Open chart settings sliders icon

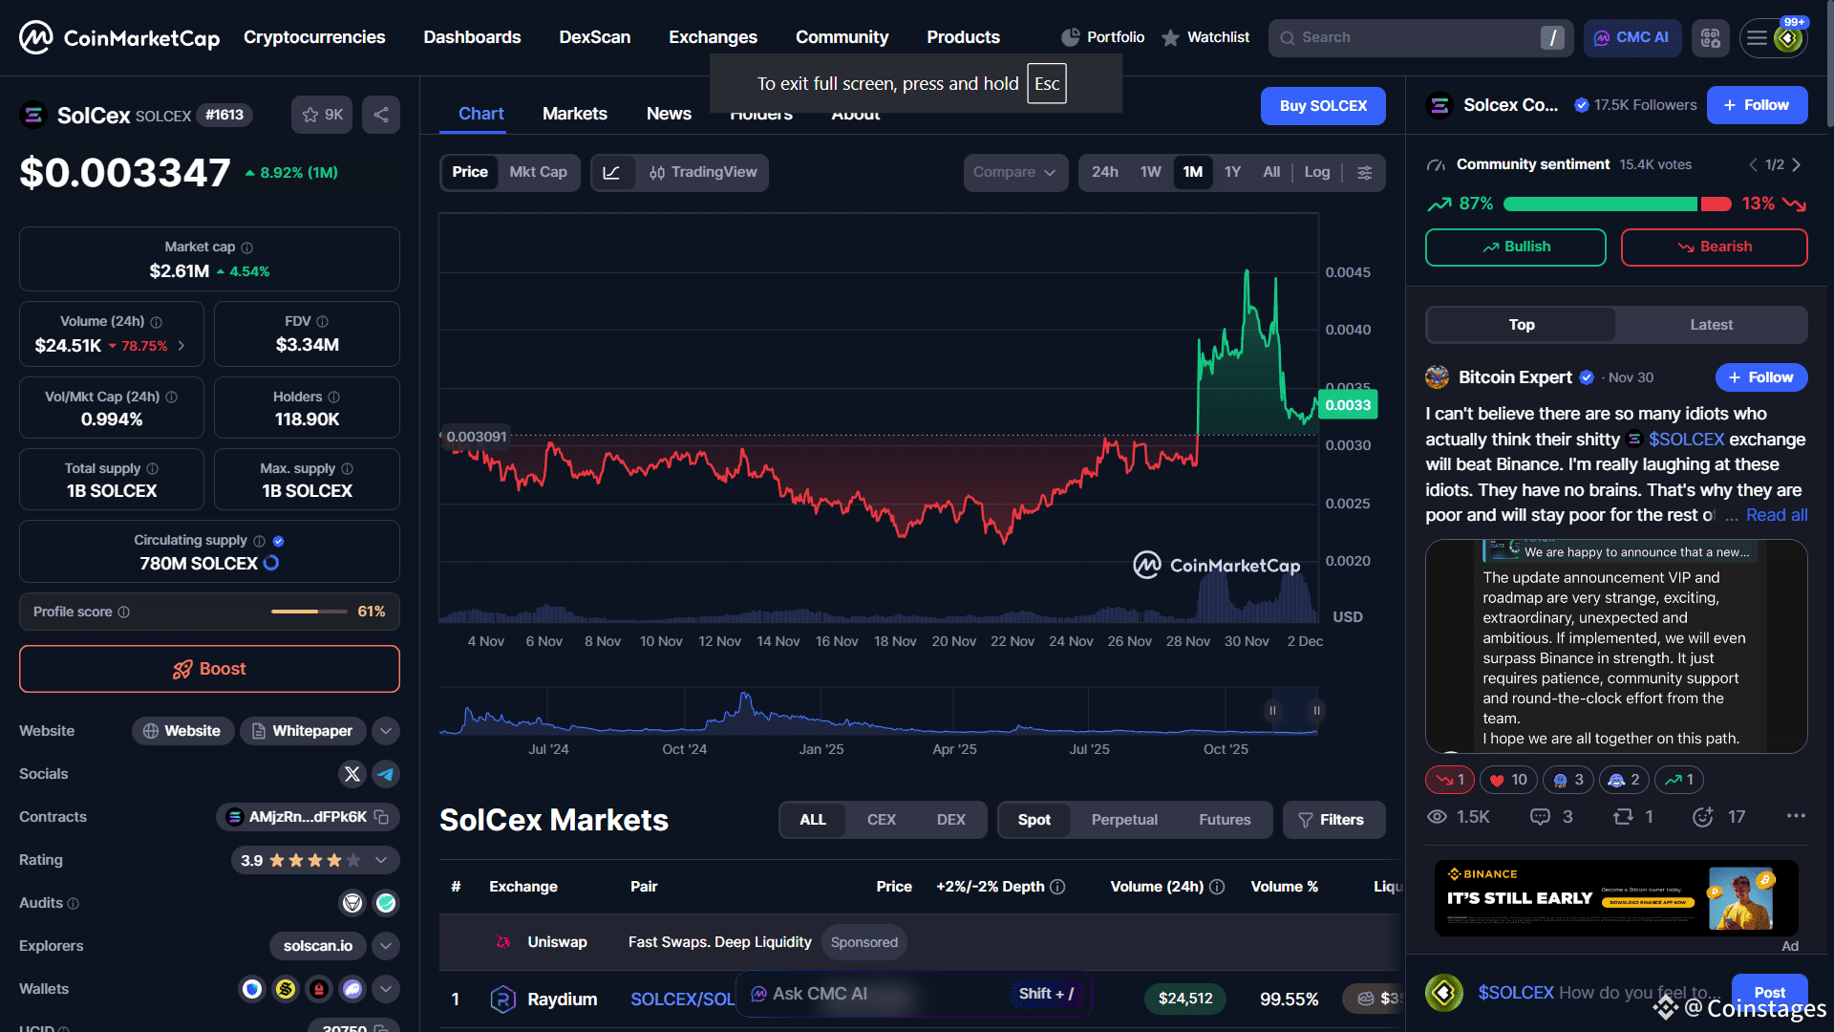1365,173
